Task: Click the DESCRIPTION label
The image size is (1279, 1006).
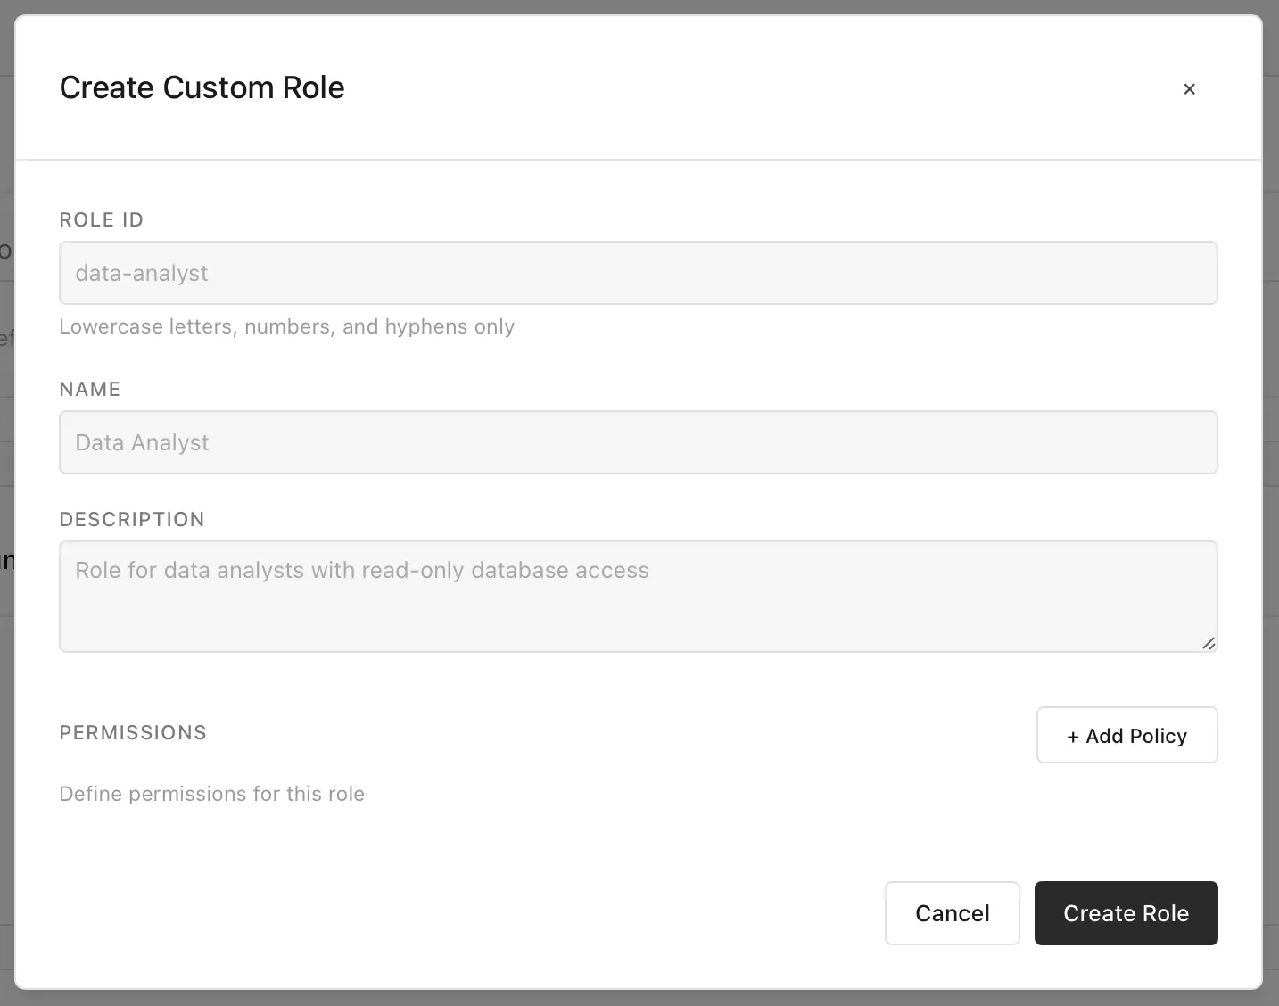Action: tap(131, 519)
